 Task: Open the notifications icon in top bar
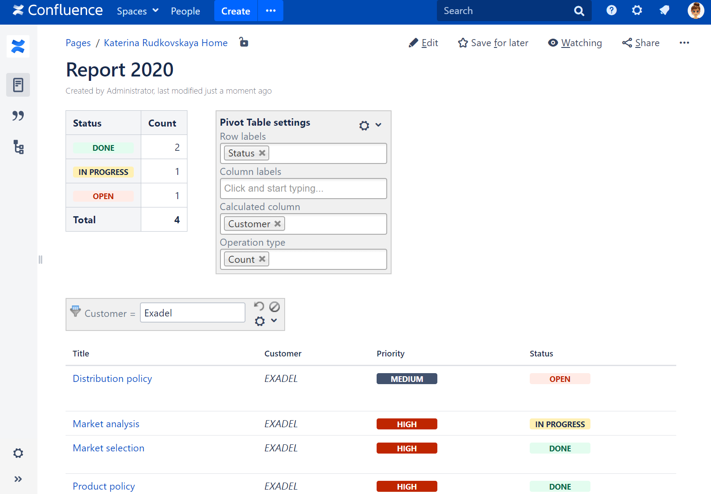pyautogui.click(x=664, y=11)
